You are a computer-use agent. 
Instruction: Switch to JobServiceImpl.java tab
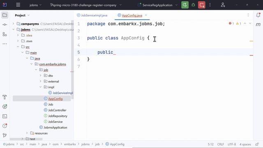coord(92,15)
